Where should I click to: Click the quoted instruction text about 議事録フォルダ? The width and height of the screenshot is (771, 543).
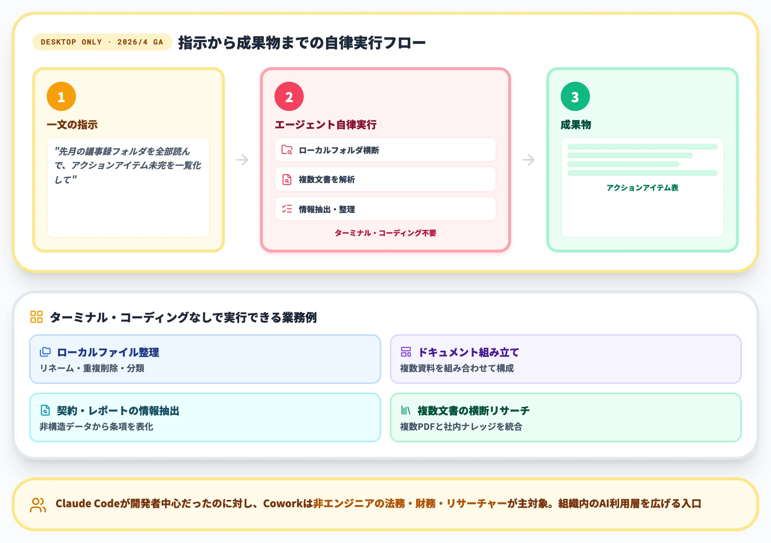[x=128, y=165]
